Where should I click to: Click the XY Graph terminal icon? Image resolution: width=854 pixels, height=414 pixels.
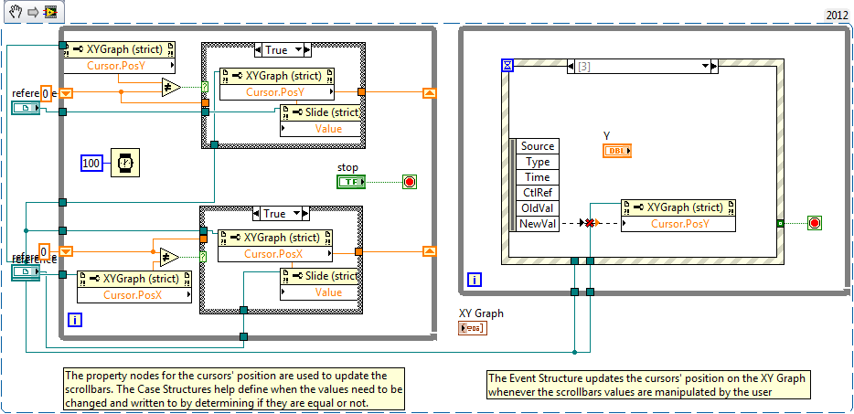(x=474, y=328)
